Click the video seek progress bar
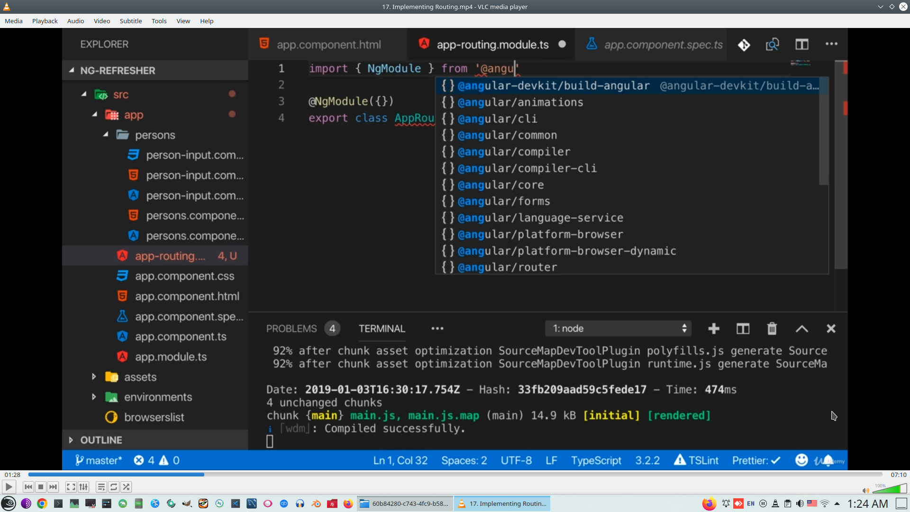The width and height of the screenshot is (910, 512). pyautogui.click(x=455, y=475)
